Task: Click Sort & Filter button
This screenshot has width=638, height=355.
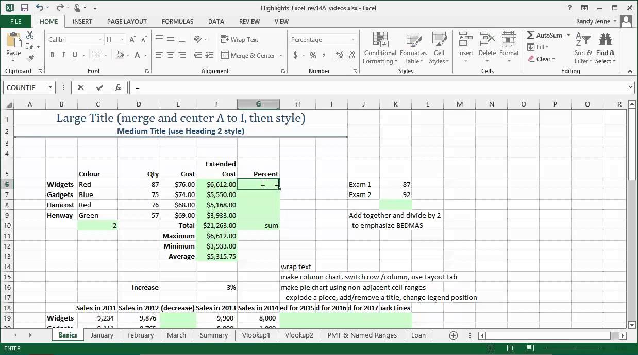Action: [x=583, y=48]
